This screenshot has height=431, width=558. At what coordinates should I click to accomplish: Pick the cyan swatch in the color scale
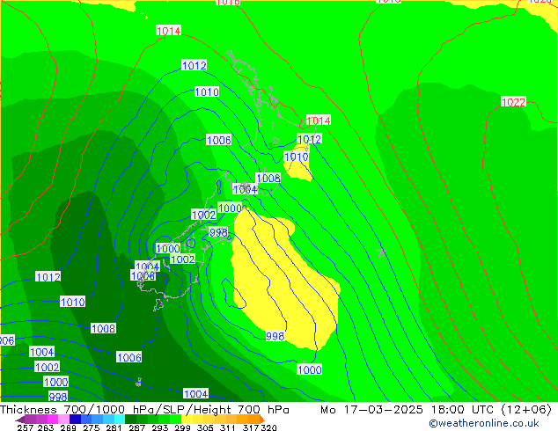tap(120, 419)
